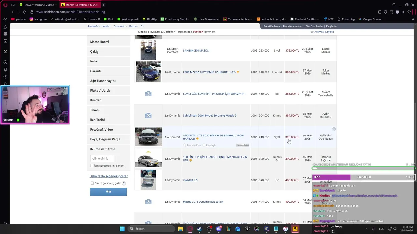This screenshot has width=417, height=234.
Task: Open Favori Aramalarım menu item
Action: point(293,26)
